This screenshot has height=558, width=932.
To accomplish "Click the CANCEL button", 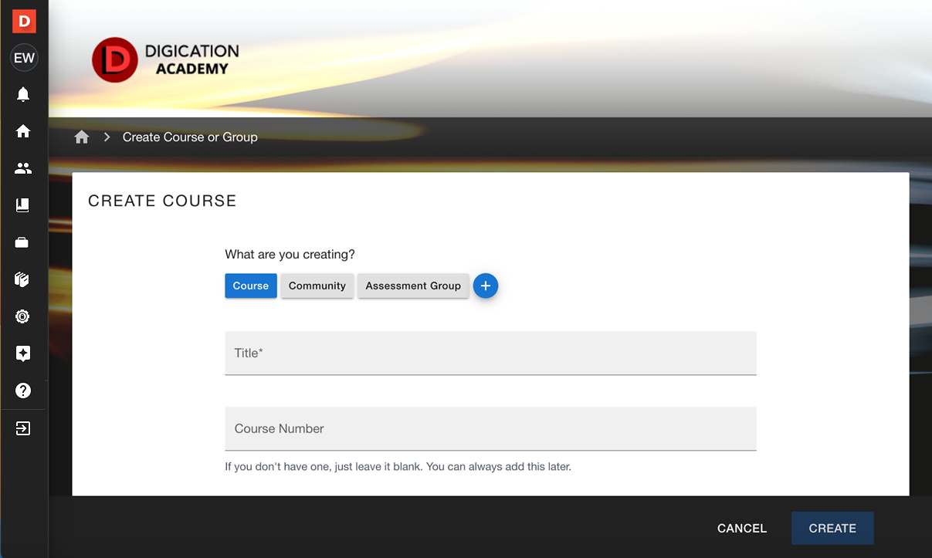I will [742, 529].
